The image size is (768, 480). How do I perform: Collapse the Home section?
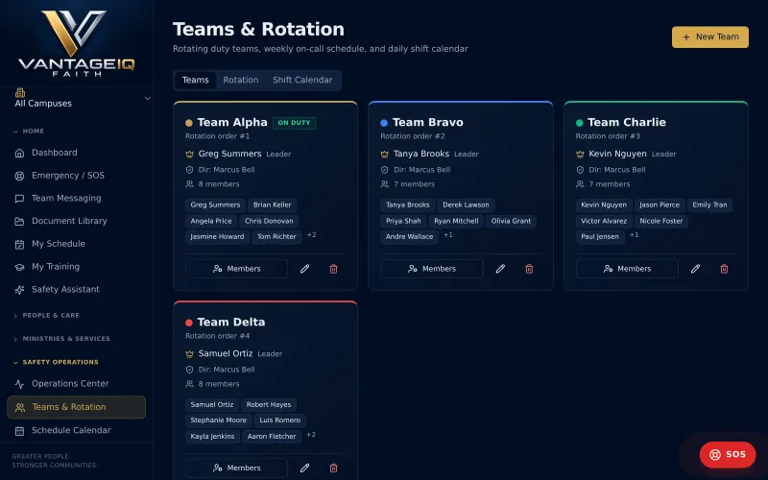coord(29,132)
